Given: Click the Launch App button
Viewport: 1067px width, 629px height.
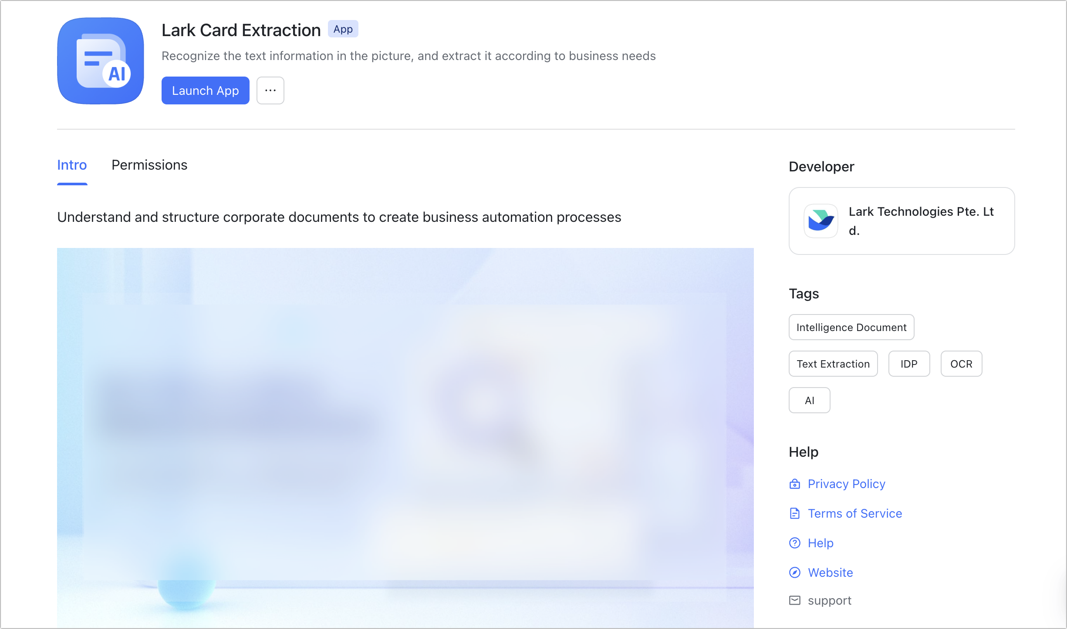Looking at the screenshot, I should 205,90.
